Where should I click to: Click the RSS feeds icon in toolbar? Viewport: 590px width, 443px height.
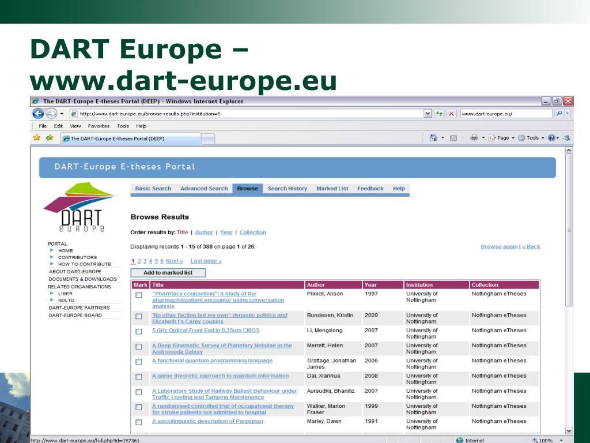tap(453, 138)
